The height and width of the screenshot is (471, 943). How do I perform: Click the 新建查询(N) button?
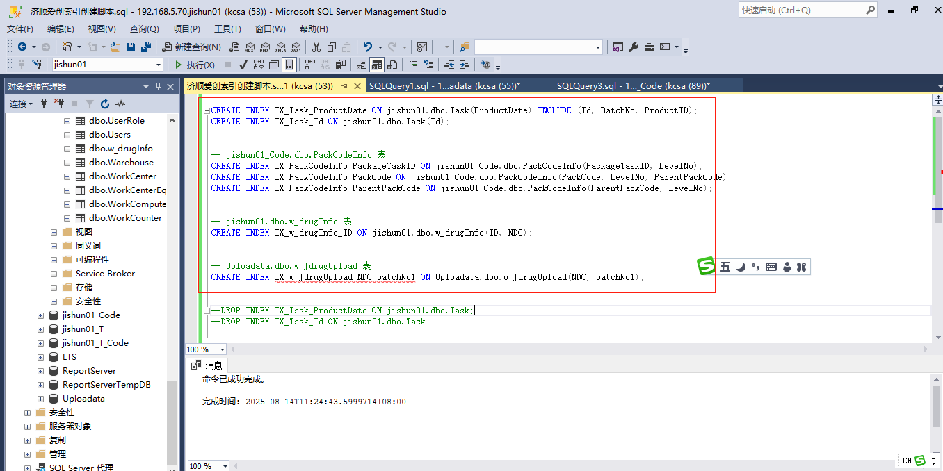click(x=192, y=47)
